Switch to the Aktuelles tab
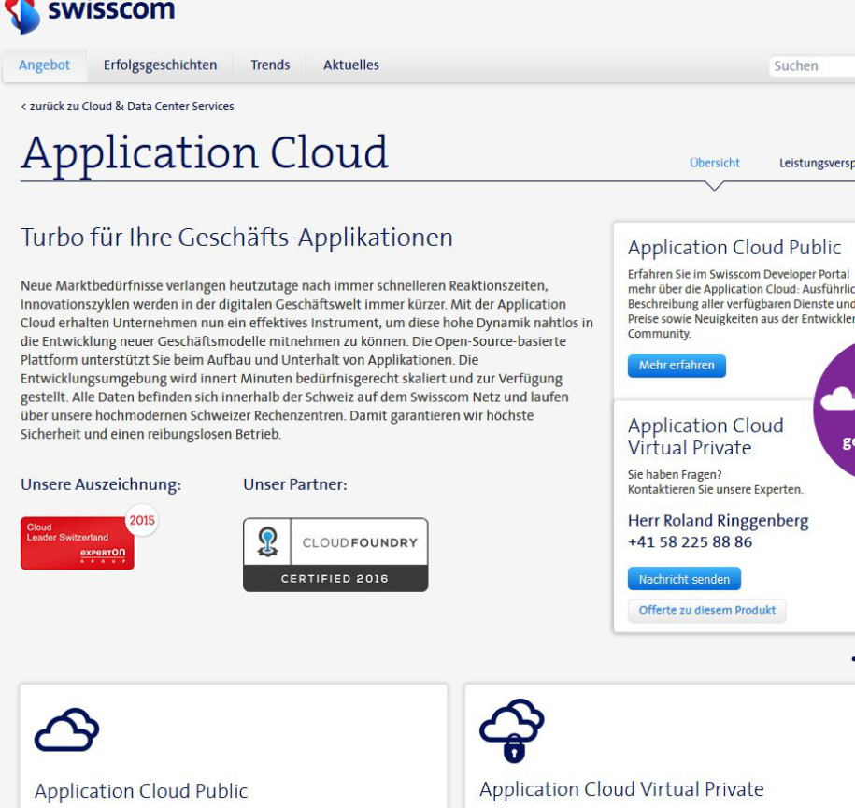 pyautogui.click(x=350, y=65)
